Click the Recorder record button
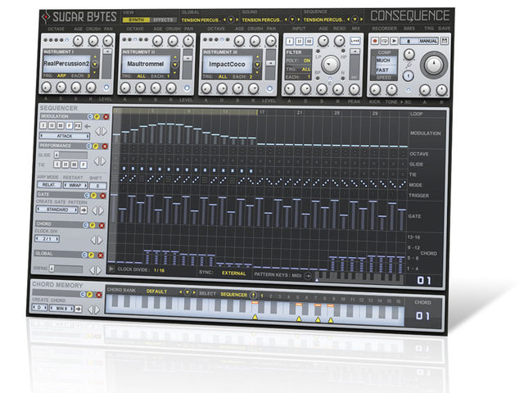The image size is (524, 393). 375,41
